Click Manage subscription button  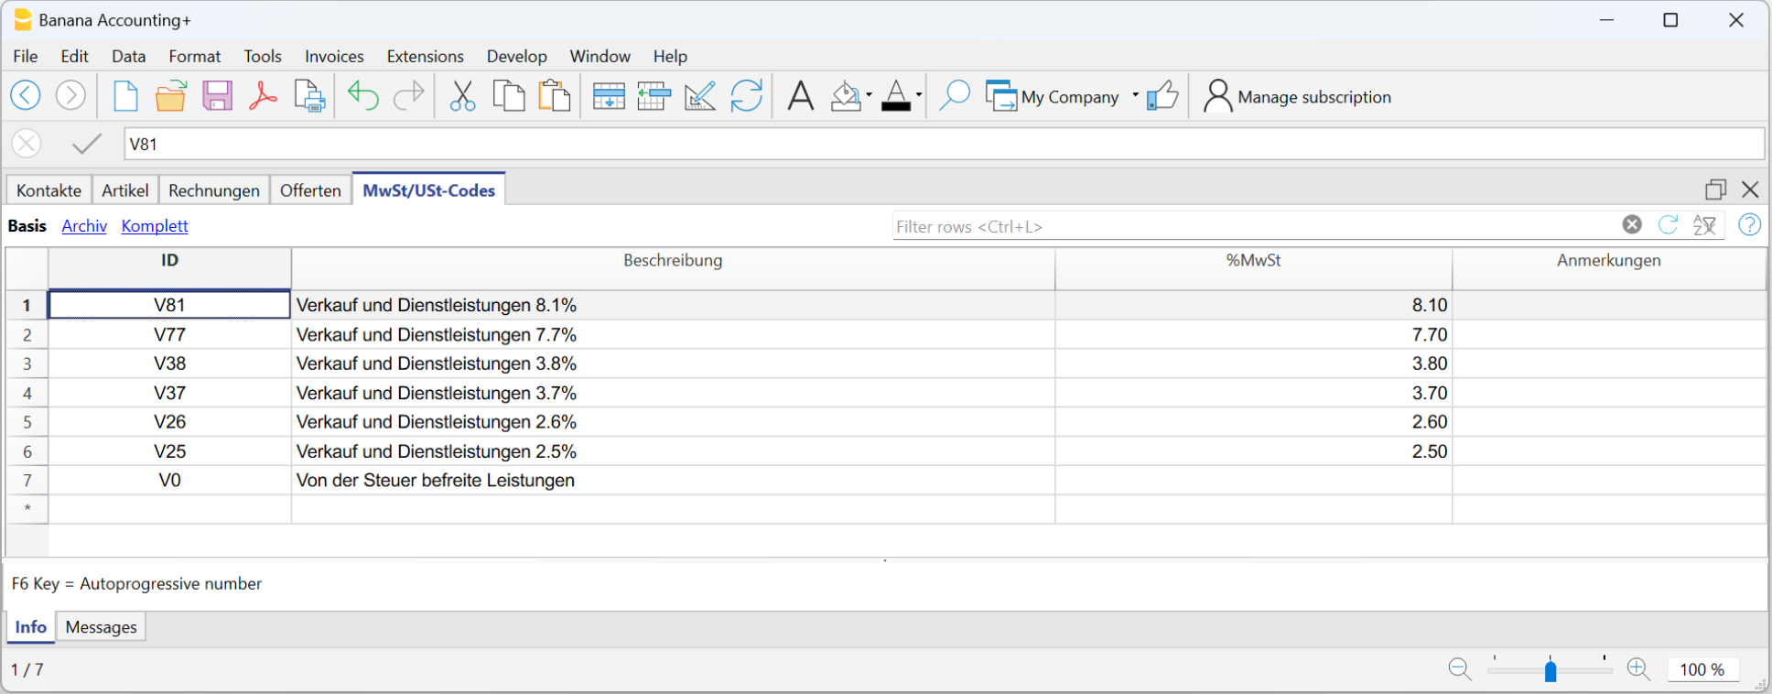pyautogui.click(x=1297, y=96)
